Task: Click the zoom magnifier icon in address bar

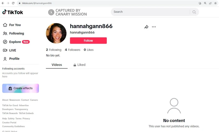Action: point(205,3)
